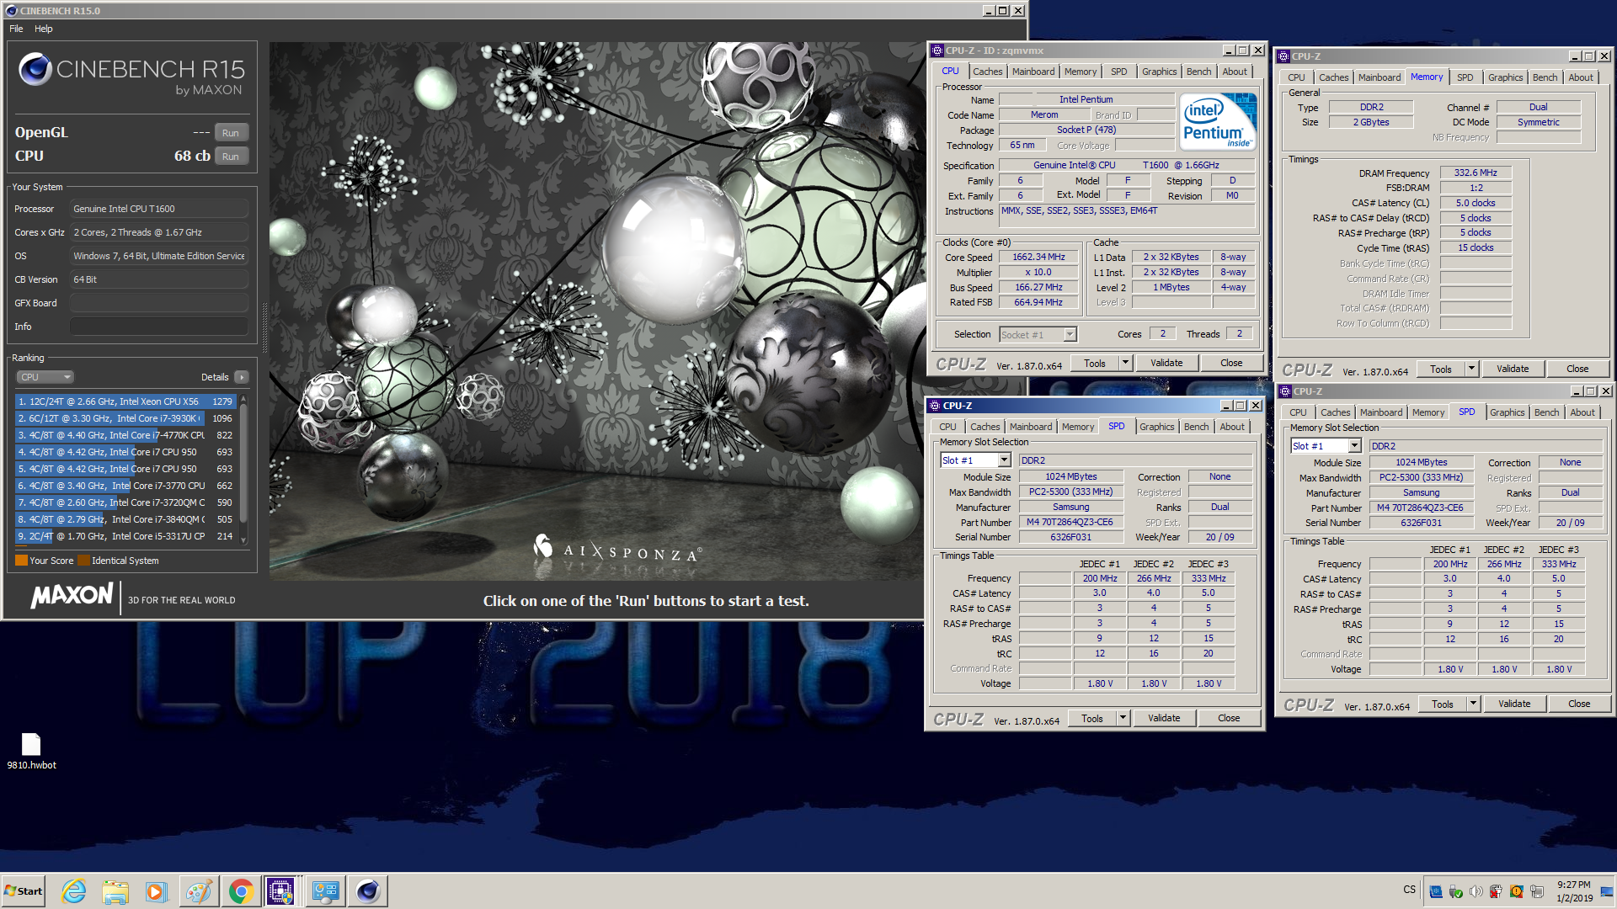1617x909 pixels.
Task: Open the volume speaker tray icon
Action: pyautogui.click(x=1476, y=891)
